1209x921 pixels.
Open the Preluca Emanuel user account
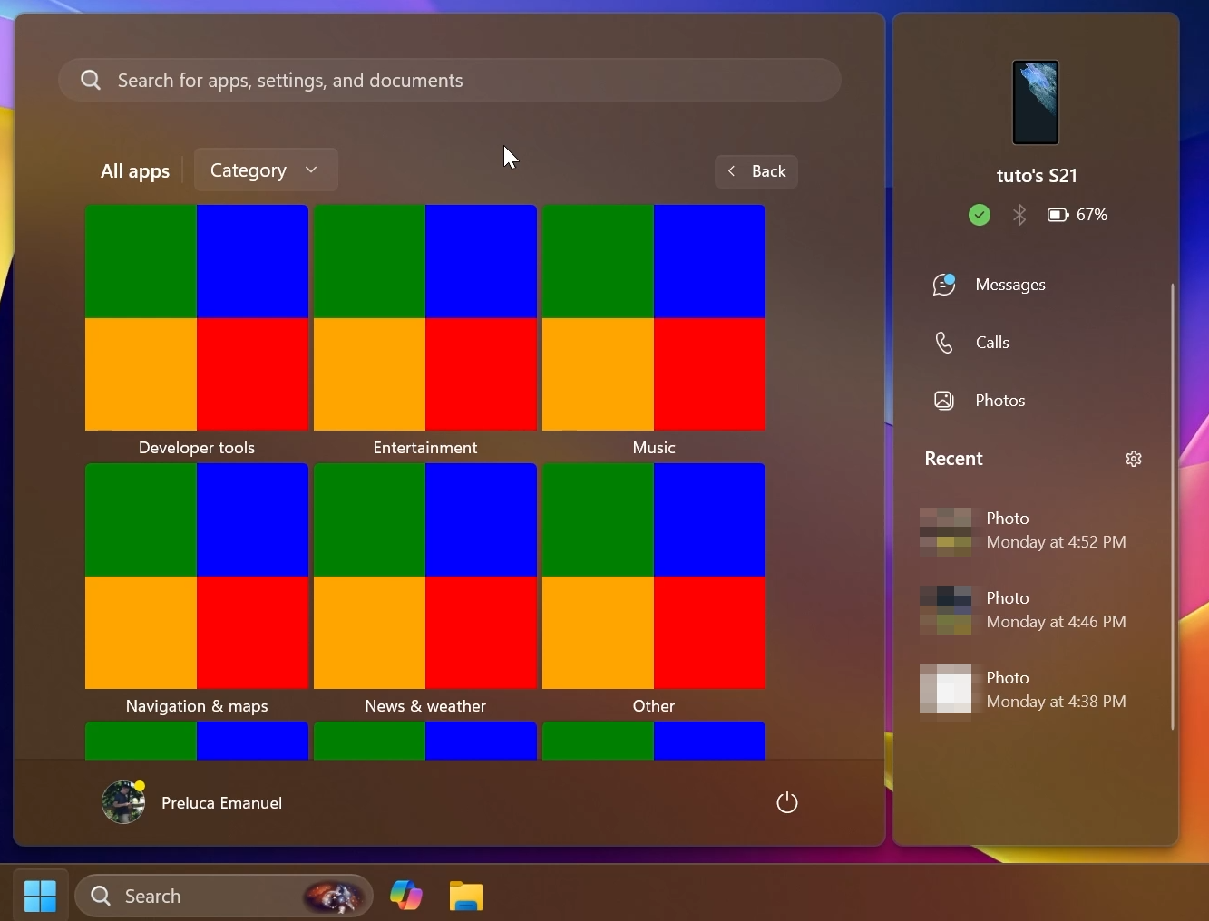tap(192, 802)
